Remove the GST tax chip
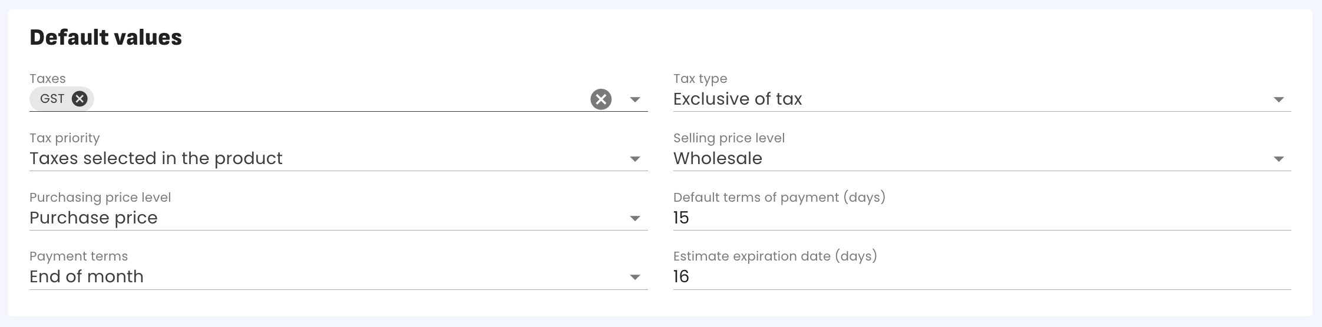 tap(80, 99)
